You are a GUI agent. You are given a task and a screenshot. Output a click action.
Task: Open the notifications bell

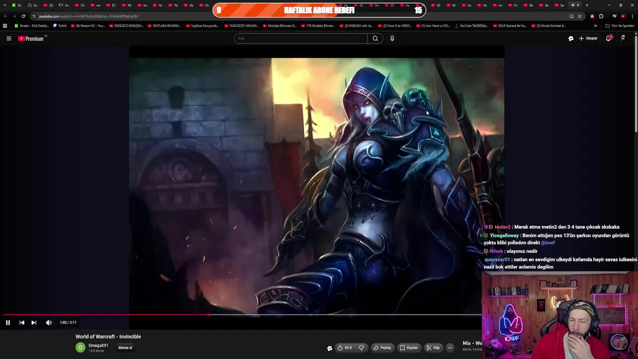(609, 38)
